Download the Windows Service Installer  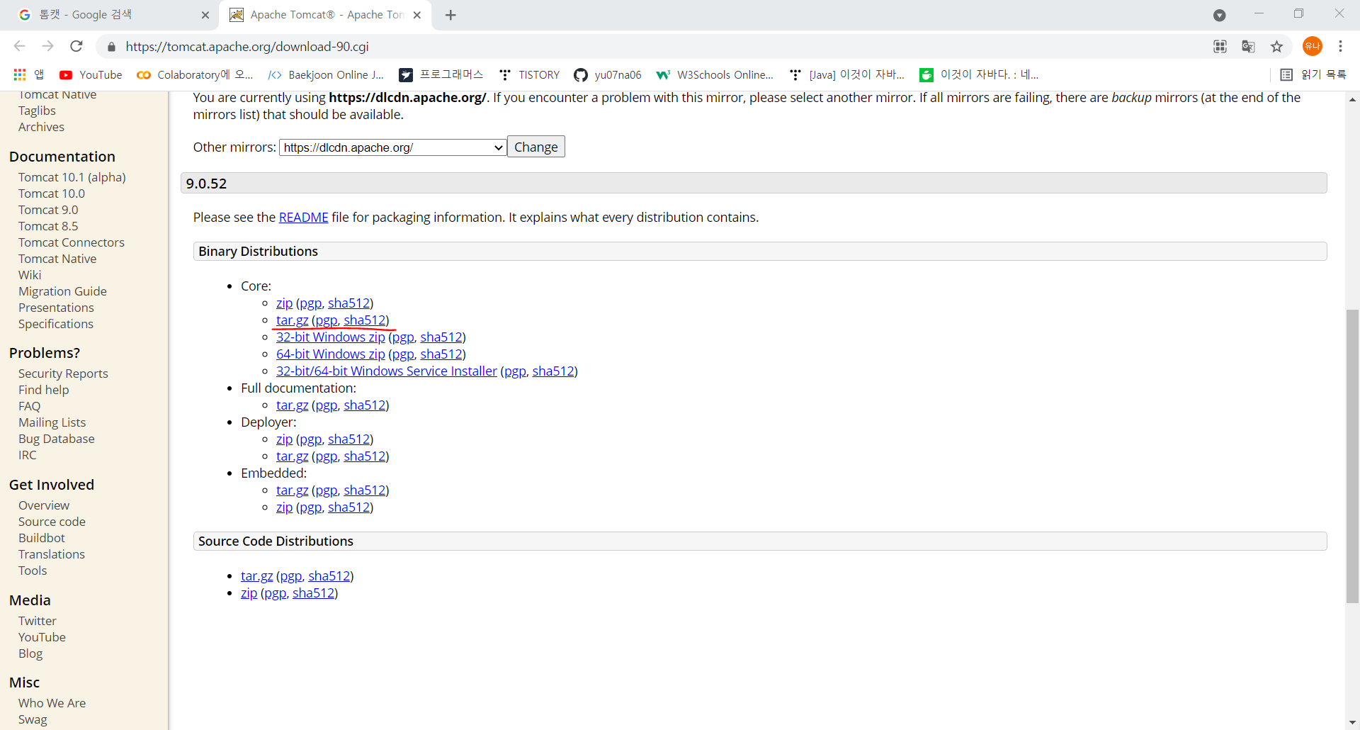pyautogui.click(x=387, y=371)
